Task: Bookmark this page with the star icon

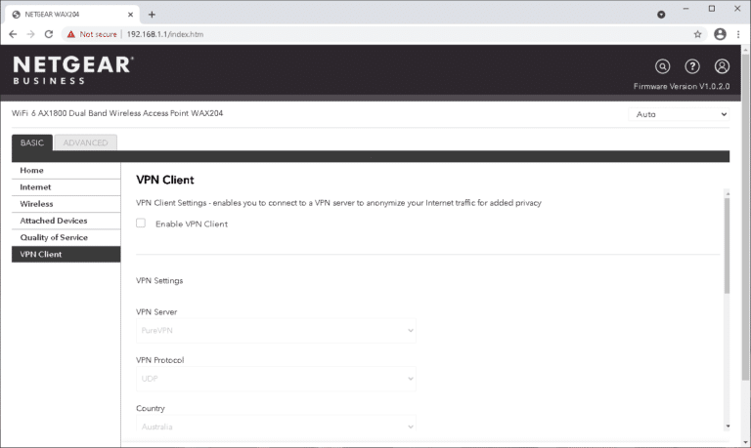Action: [x=697, y=34]
